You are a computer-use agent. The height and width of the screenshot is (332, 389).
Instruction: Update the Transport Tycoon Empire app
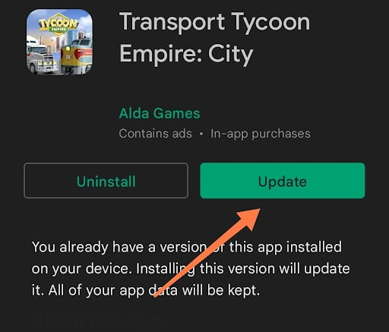pos(283,181)
